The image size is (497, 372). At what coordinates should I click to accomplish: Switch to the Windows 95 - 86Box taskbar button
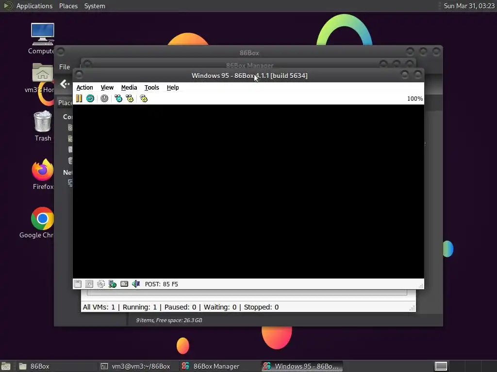point(302,366)
